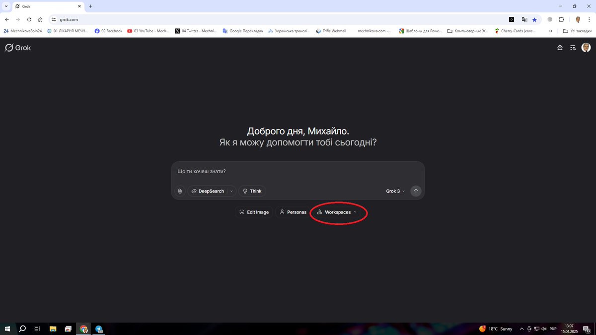Open the Grok user profile avatar

[x=586, y=48]
